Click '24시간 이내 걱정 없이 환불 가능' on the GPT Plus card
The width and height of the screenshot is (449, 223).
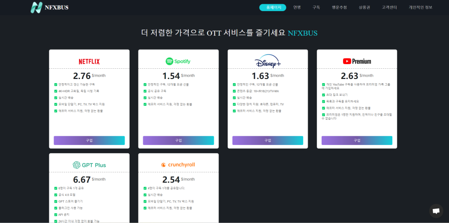tap(79, 221)
